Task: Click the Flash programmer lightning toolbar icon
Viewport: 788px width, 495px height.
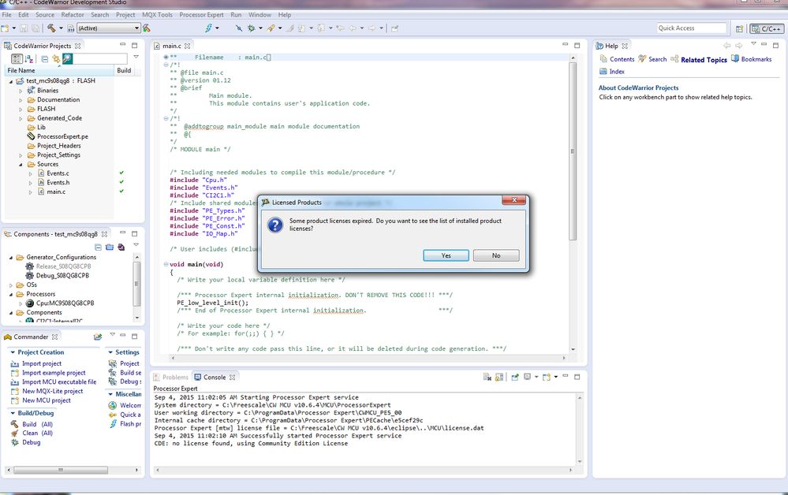Action: pos(208,28)
